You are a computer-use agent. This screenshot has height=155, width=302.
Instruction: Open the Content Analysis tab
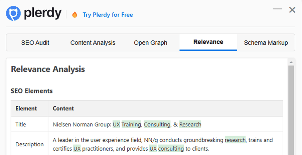pos(93,43)
